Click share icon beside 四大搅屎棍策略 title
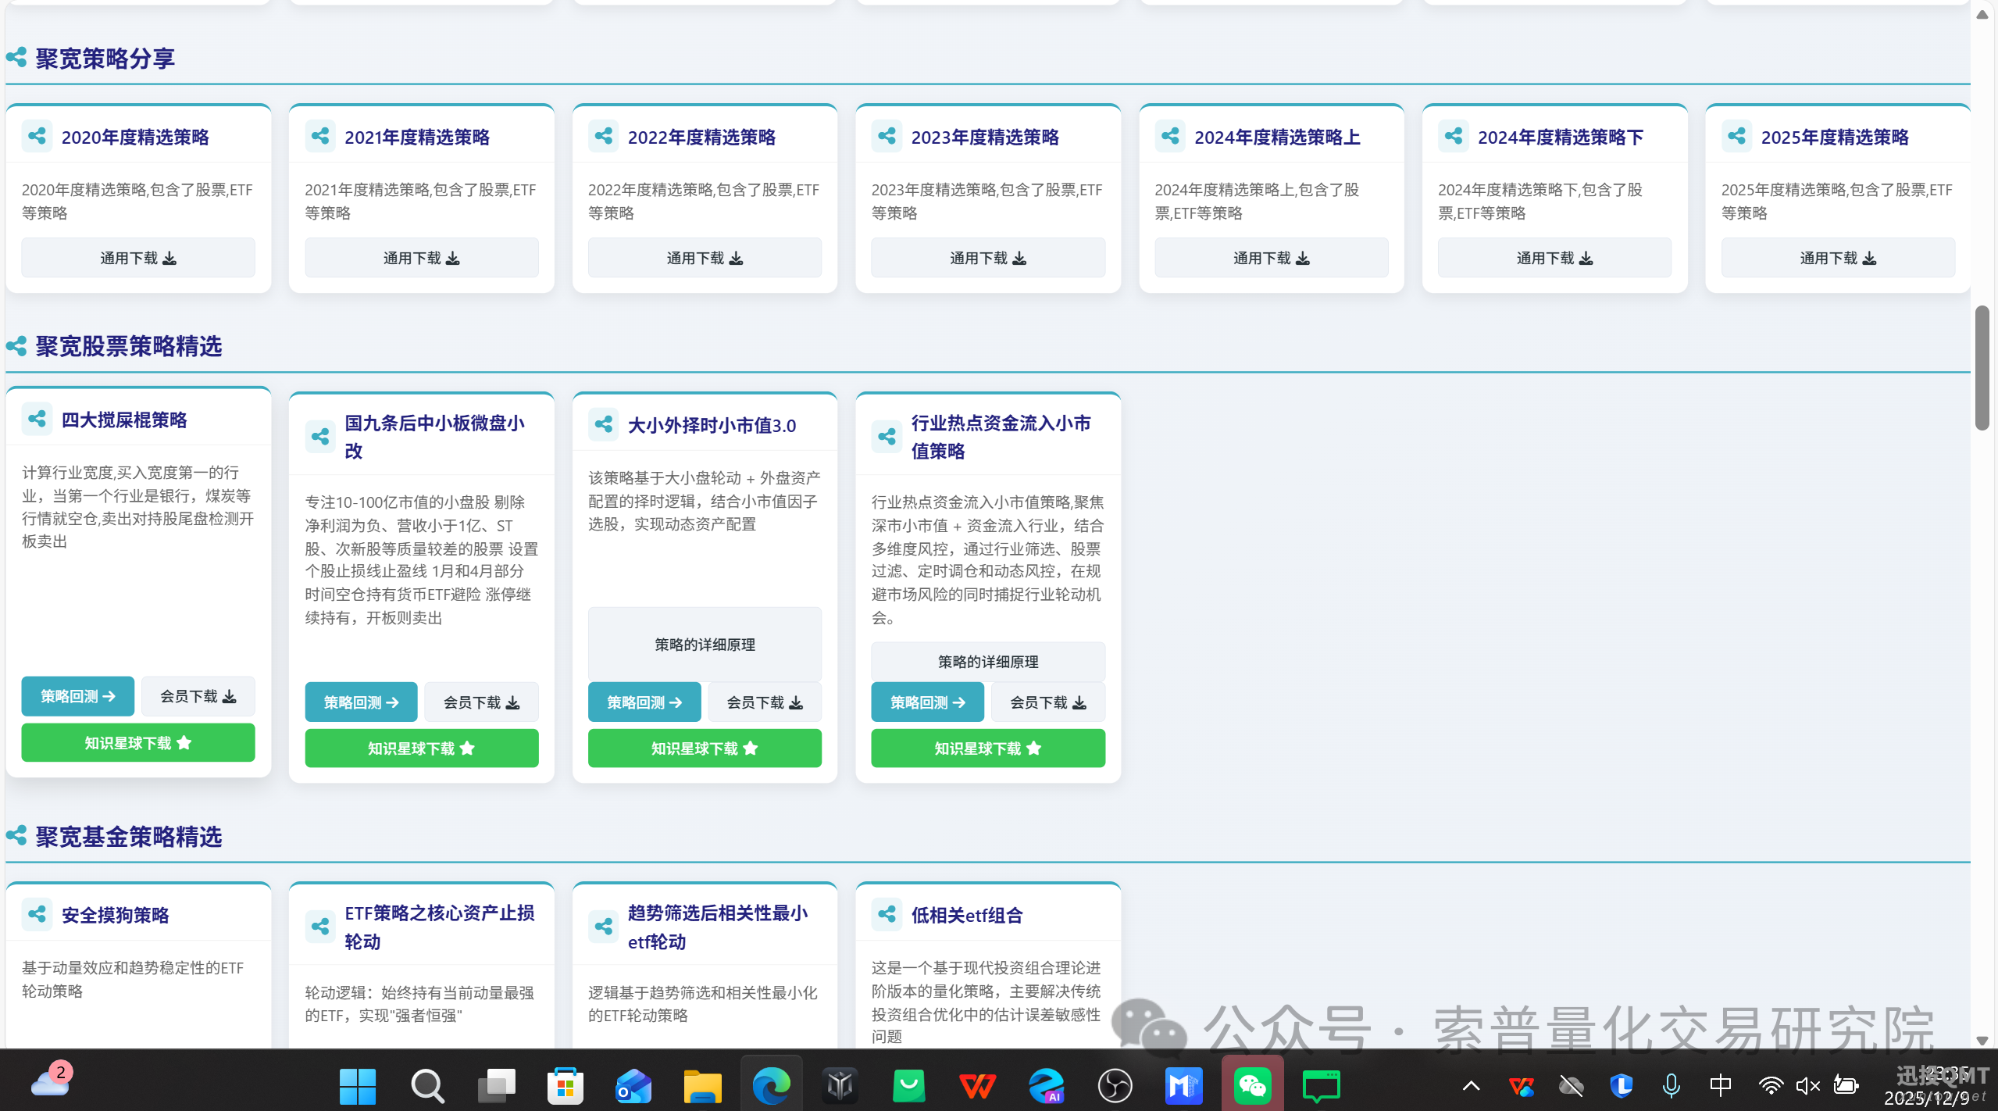The height and width of the screenshot is (1111, 1998). coord(37,419)
